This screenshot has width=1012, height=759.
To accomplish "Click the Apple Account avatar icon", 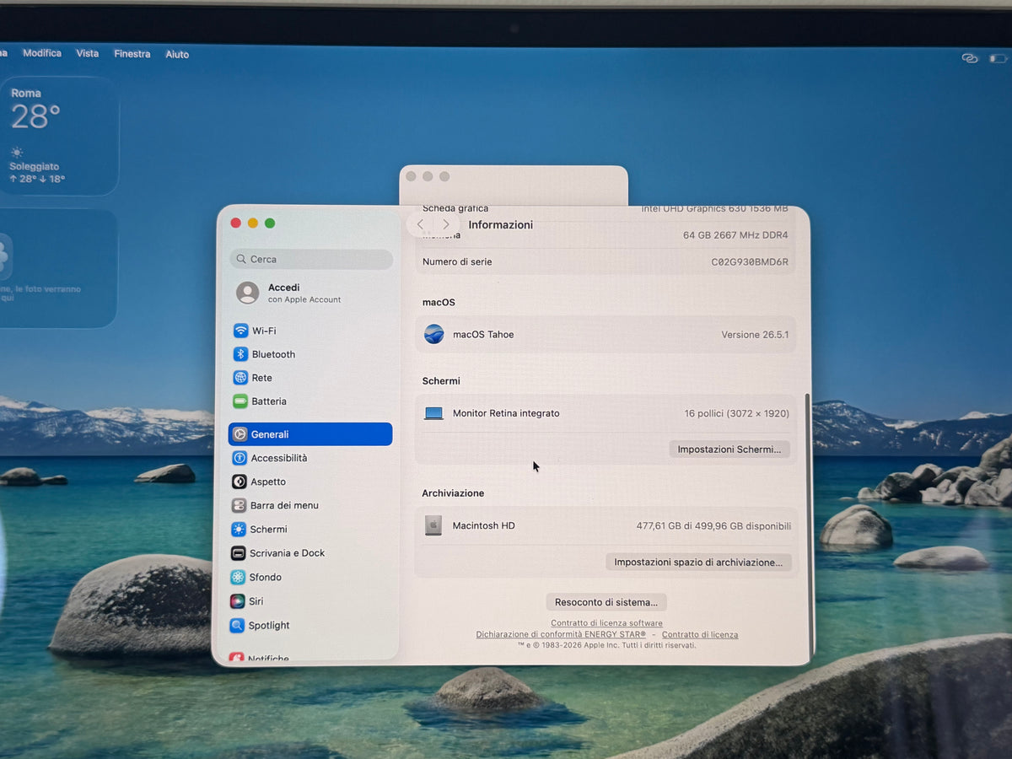I will 248,293.
